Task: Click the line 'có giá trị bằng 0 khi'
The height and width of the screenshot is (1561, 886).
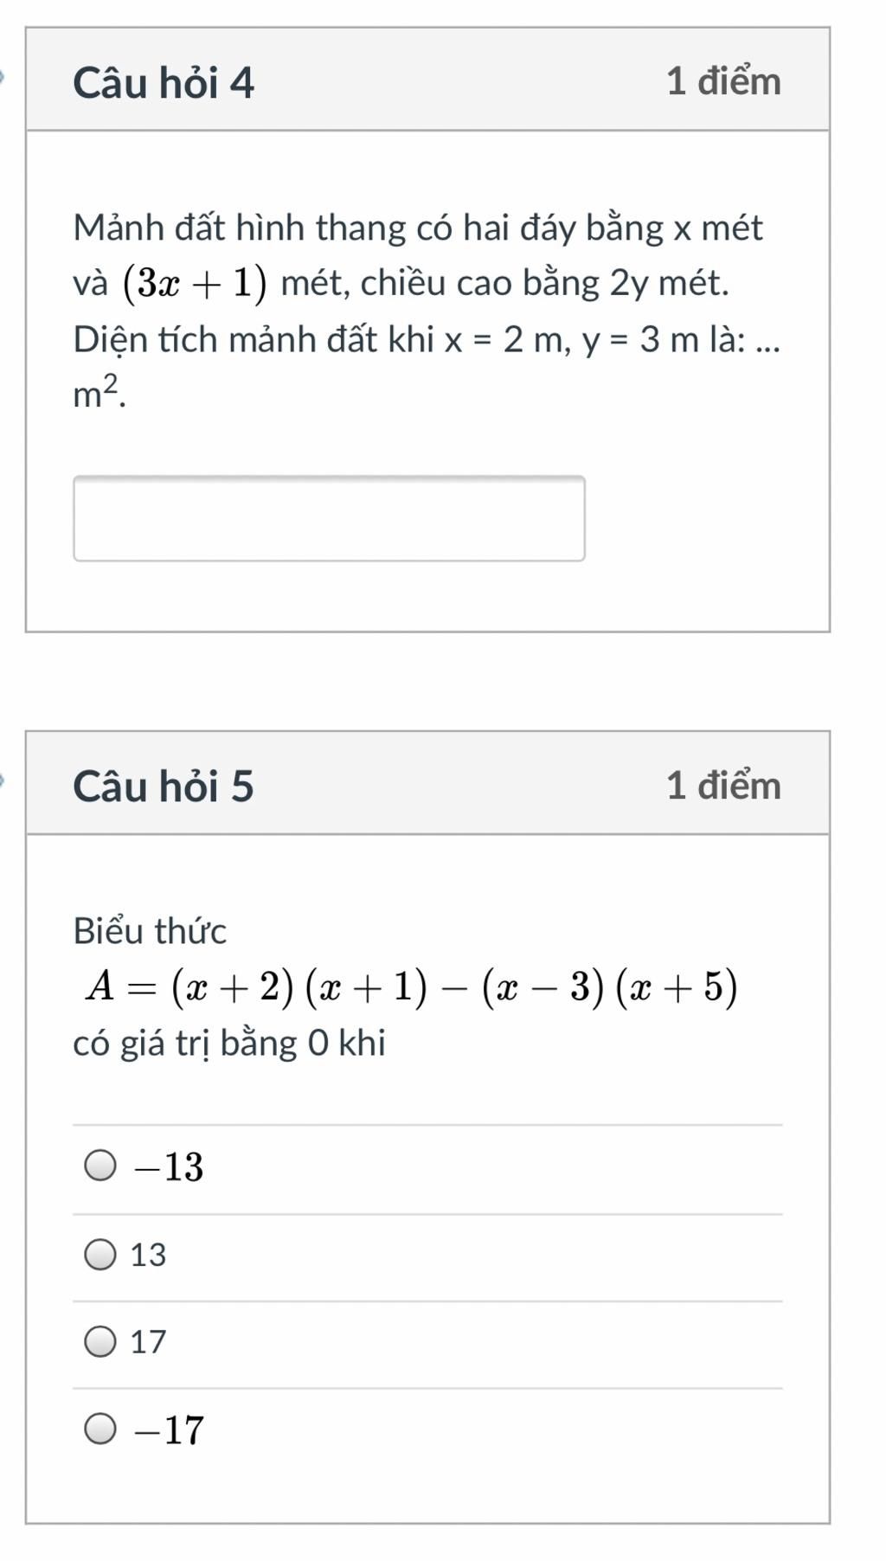Action: click(x=229, y=1043)
